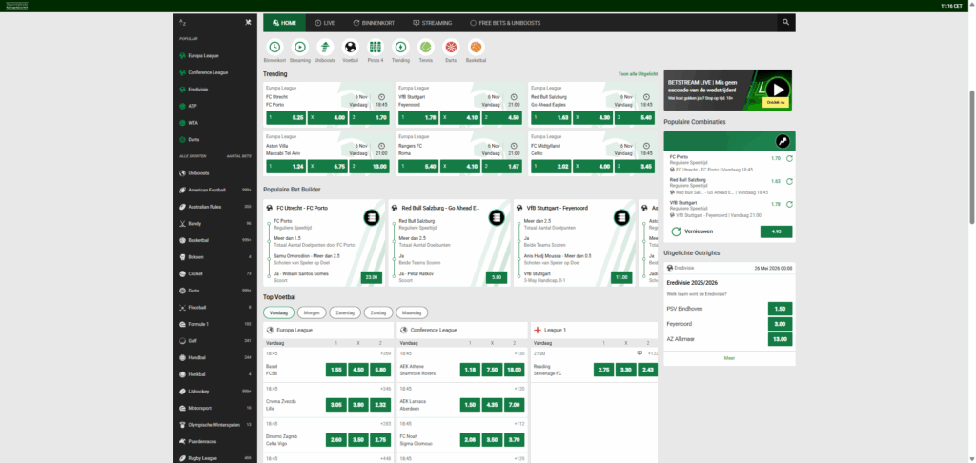Switch to the LIVE tab

coord(325,23)
